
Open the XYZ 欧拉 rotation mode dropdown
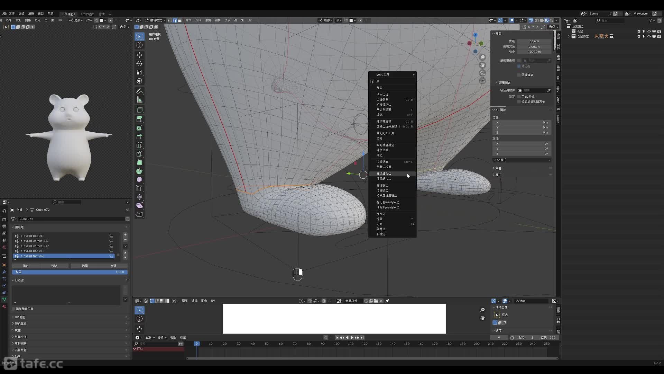click(x=522, y=160)
